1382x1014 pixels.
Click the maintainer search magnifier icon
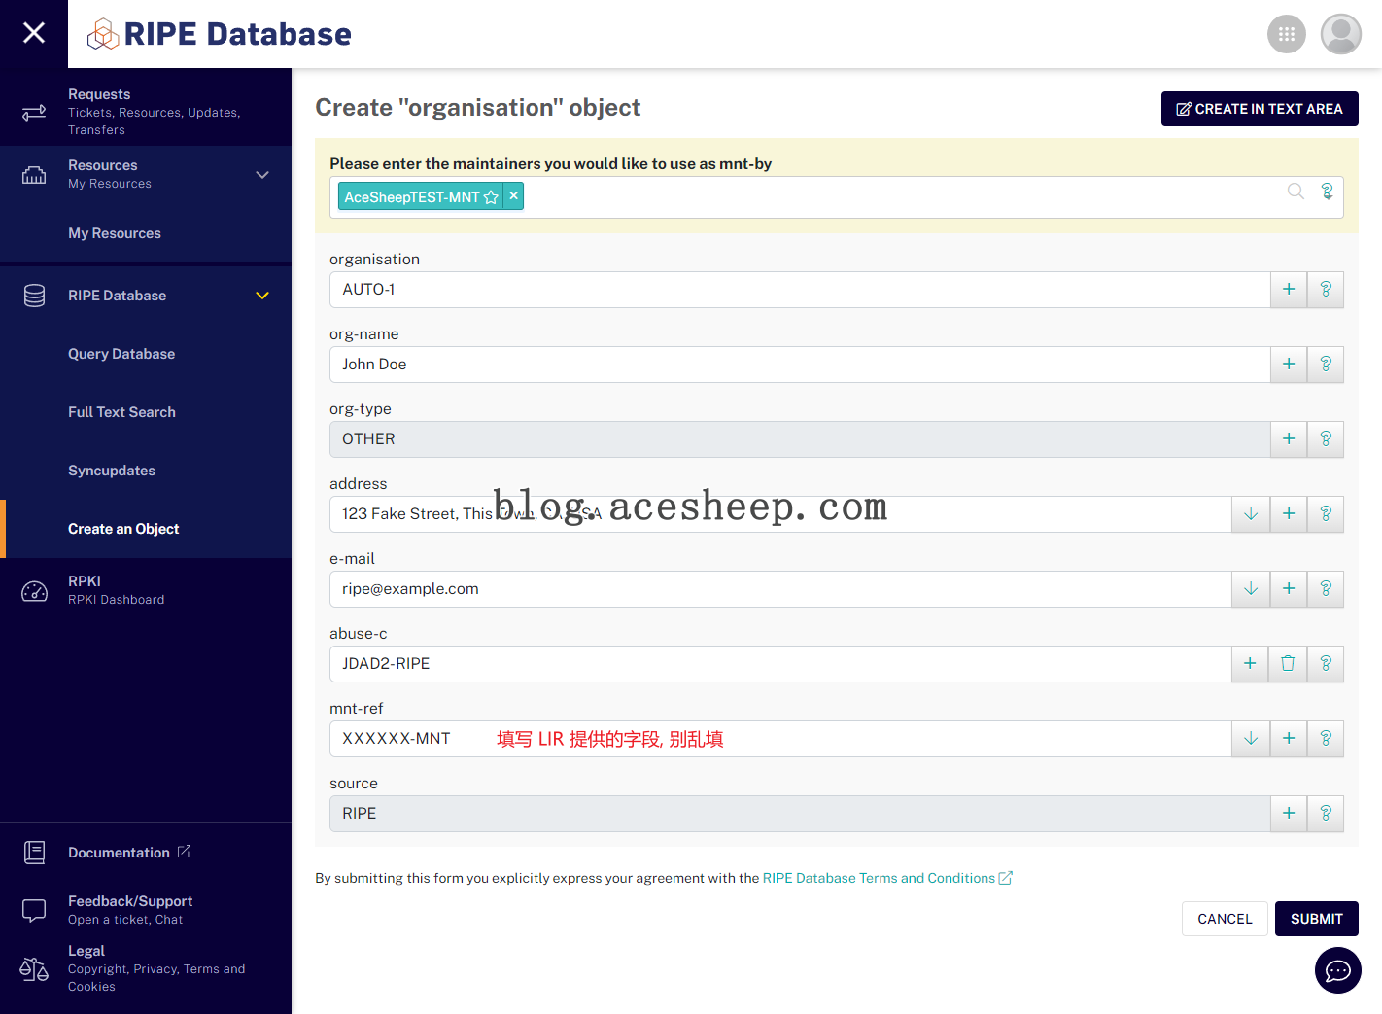pos(1296,191)
